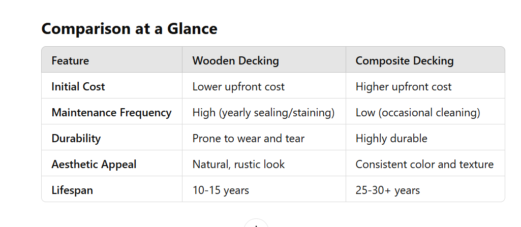The width and height of the screenshot is (521, 227).
Task: Select the Composite Decking column header
Action: click(x=404, y=61)
